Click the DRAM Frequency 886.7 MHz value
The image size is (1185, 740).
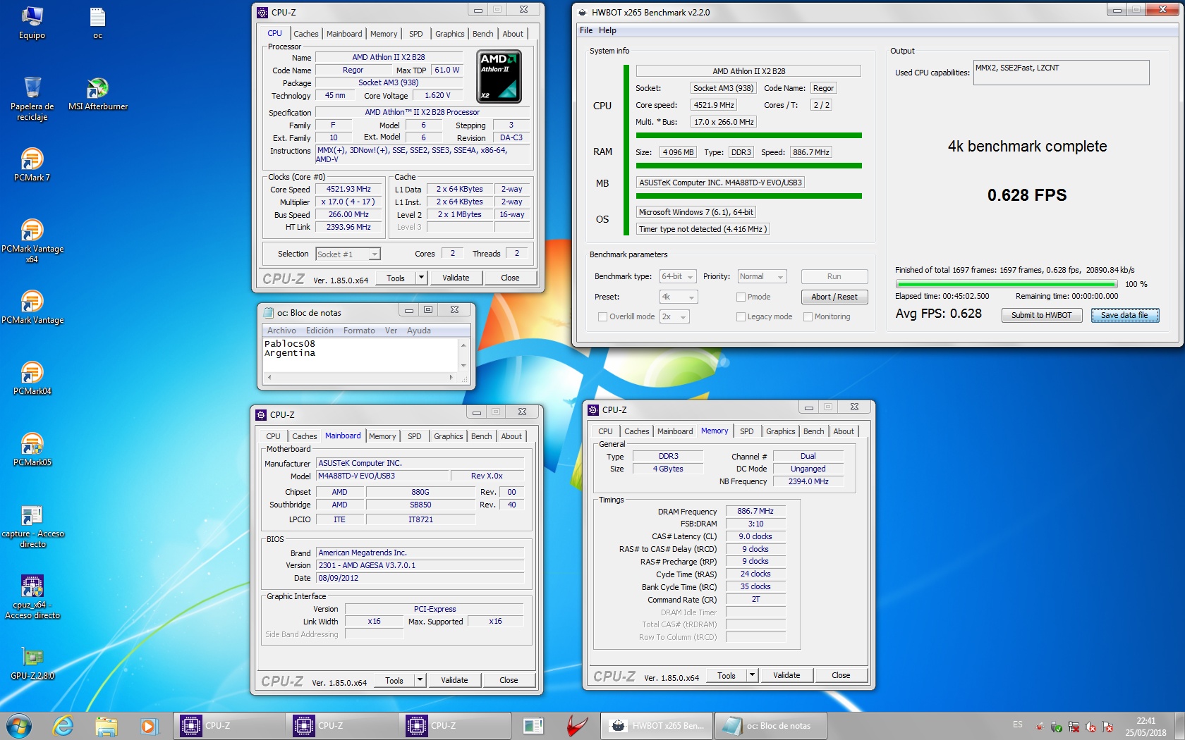[x=755, y=512]
